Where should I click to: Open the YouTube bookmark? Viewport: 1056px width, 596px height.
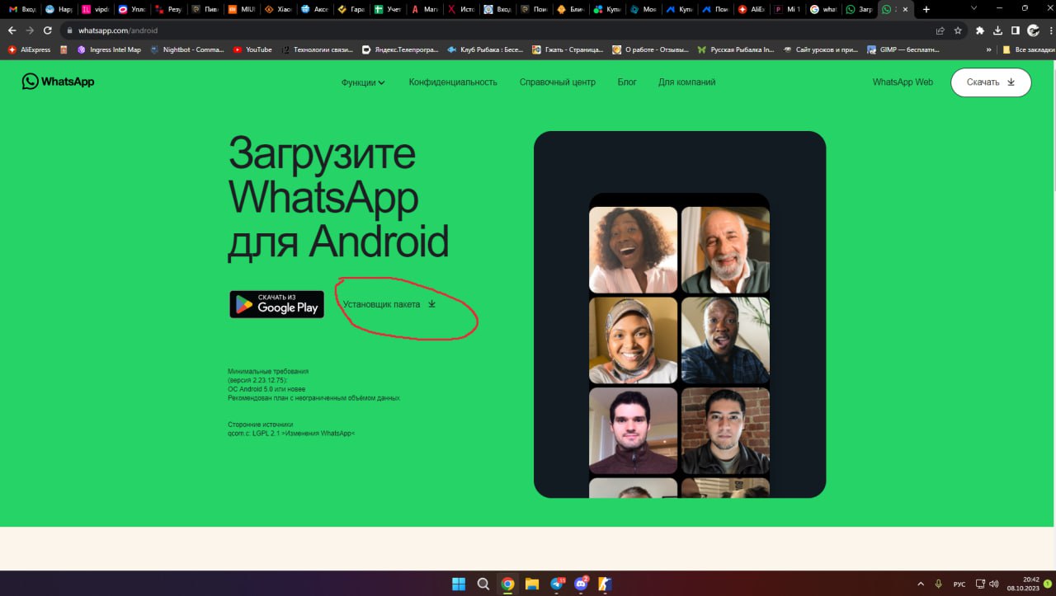click(252, 49)
